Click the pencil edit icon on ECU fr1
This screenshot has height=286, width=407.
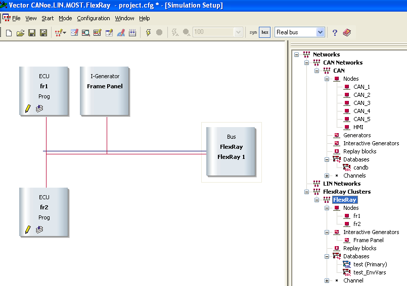(28, 108)
